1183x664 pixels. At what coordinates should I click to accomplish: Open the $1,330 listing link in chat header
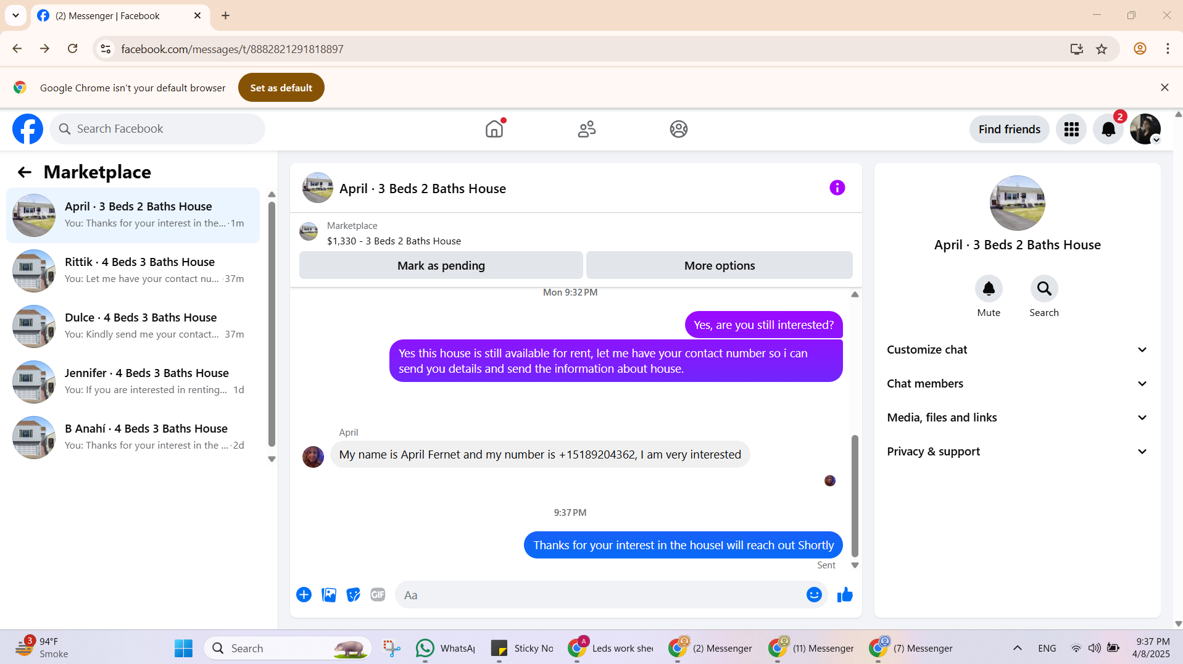click(394, 241)
